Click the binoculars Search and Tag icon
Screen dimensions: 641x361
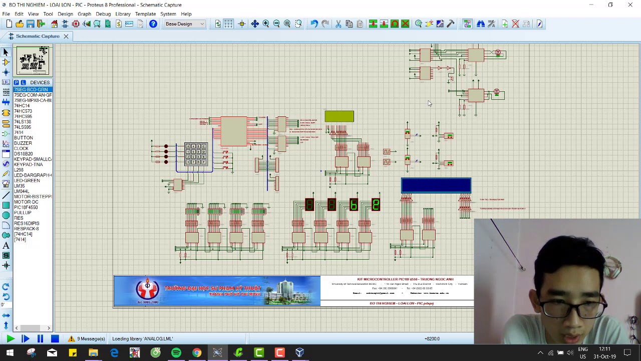click(480, 24)
